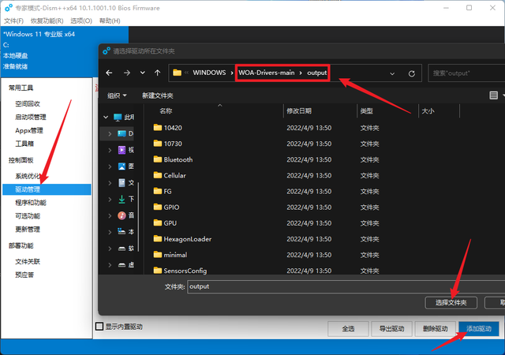Select 工具箱 in sidebar
Screen dimensions: 505x355
point(24,144)
